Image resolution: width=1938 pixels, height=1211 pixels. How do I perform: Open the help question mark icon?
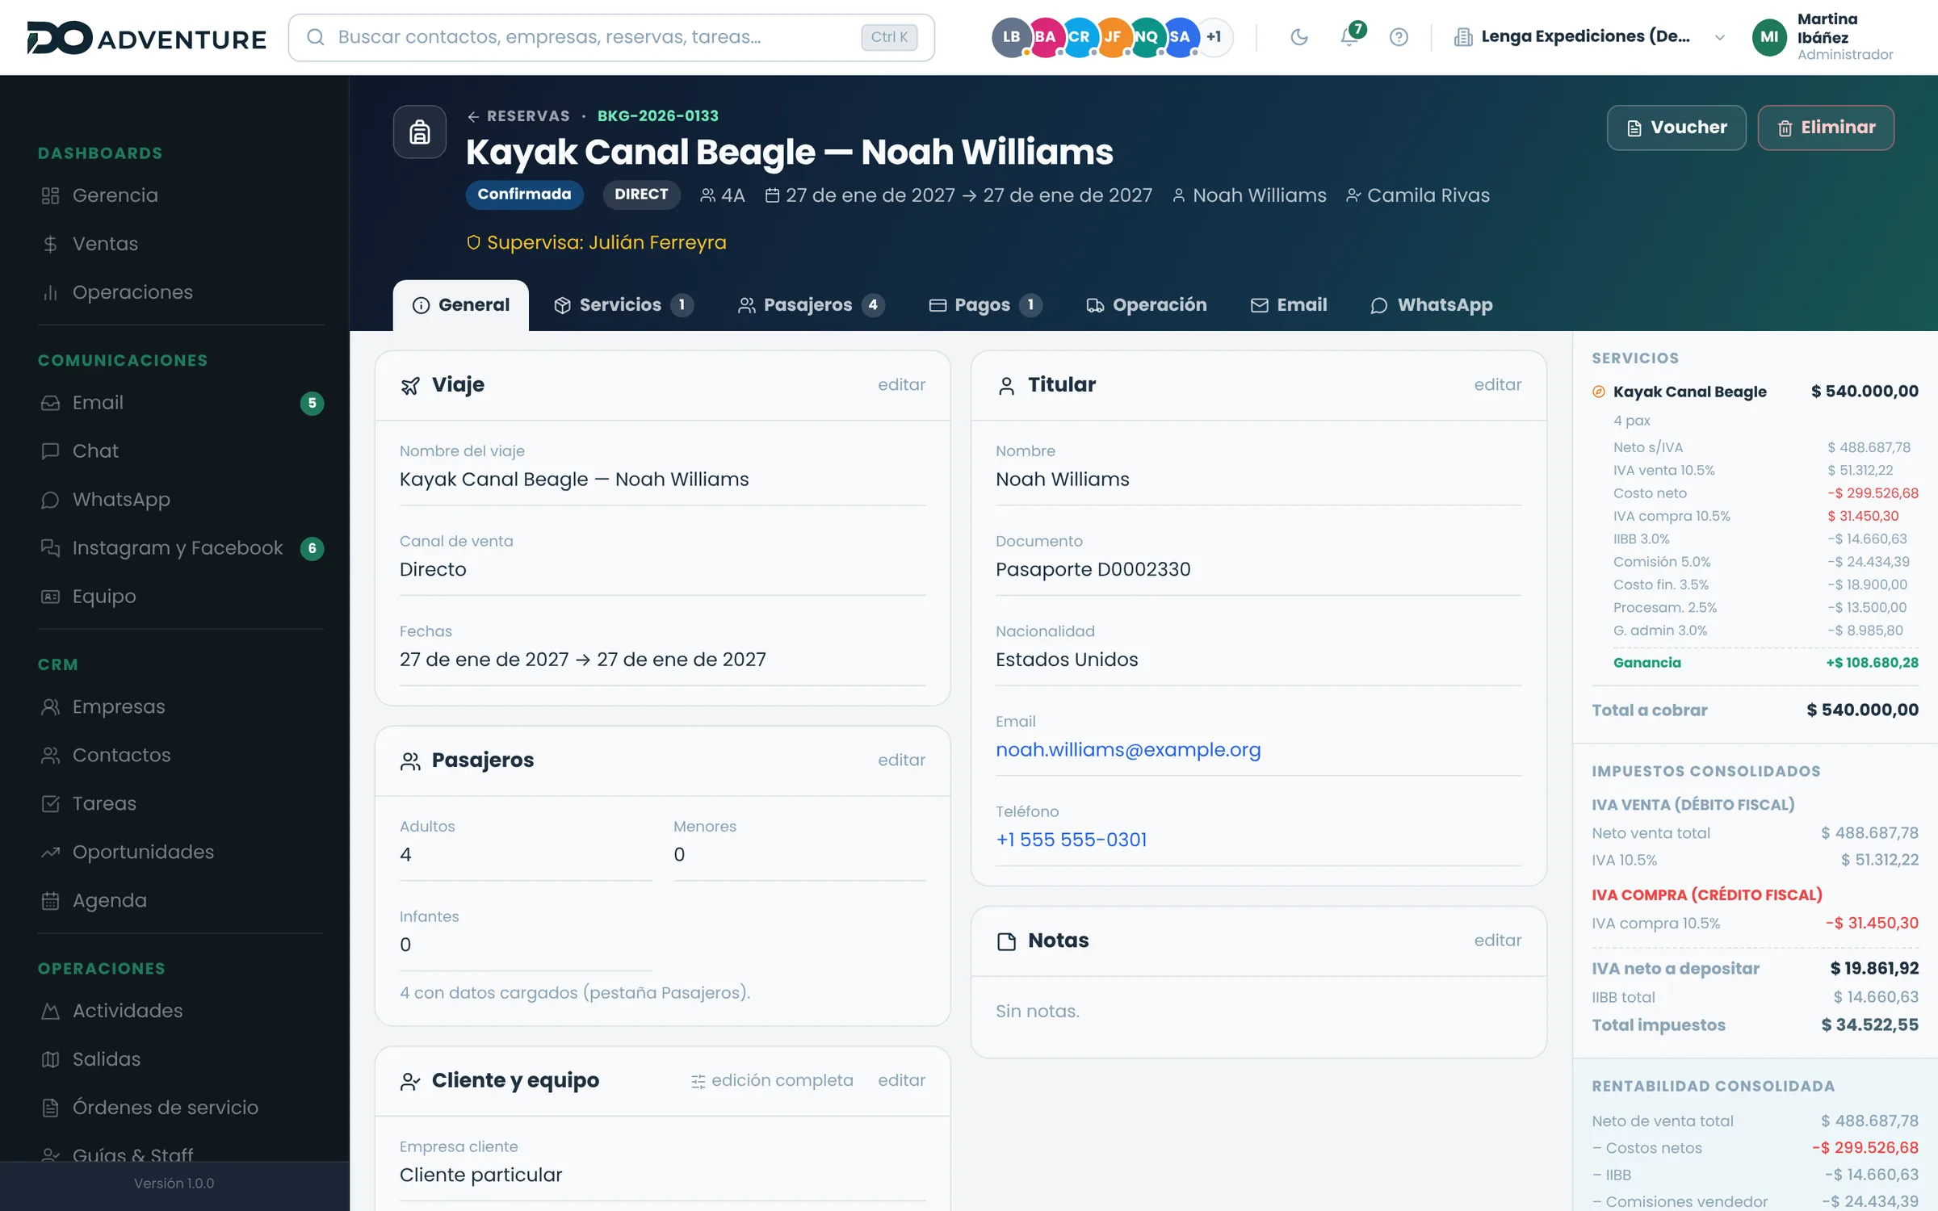1399,37
